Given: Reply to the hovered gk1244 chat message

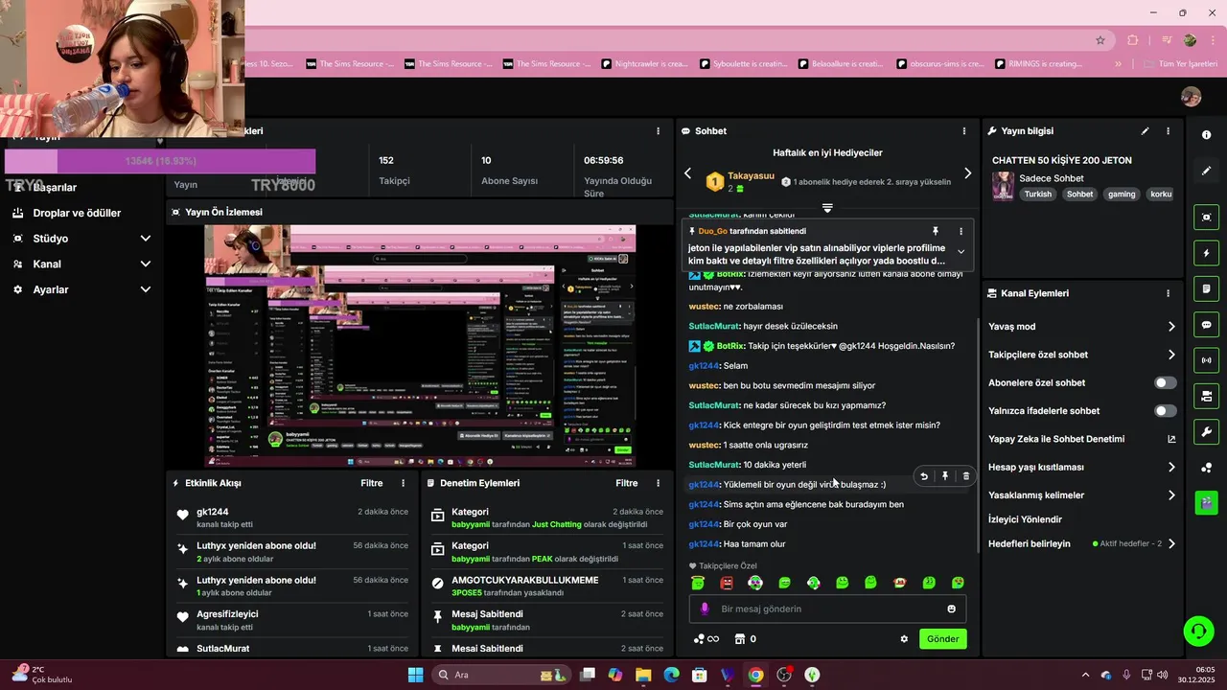Looking at the screenshot, I should tap(924, 476).
